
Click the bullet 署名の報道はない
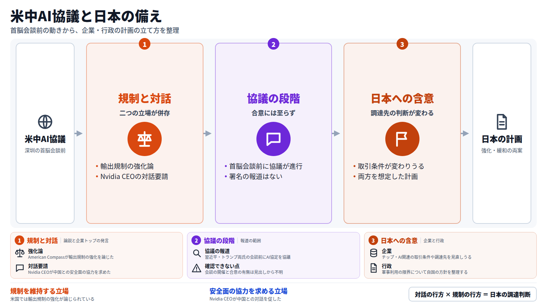click(x=256, y=177)
